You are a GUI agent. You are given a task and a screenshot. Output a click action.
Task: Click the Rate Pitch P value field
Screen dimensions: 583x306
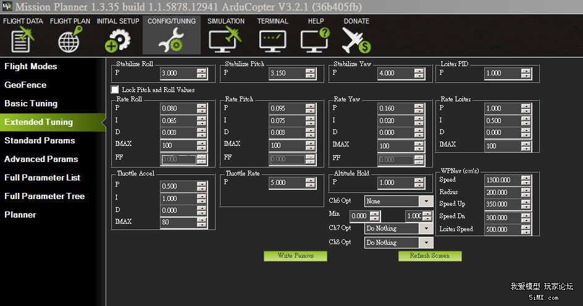[x=287, y=108]
